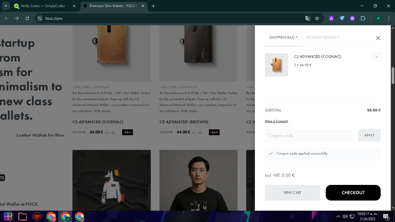The width and height of the screenshot is (395, 222).
Task: Close the Premium Slim Wallets tab
Action: [143, 6]
